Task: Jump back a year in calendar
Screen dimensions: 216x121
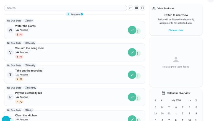Action: click(155, 100)
